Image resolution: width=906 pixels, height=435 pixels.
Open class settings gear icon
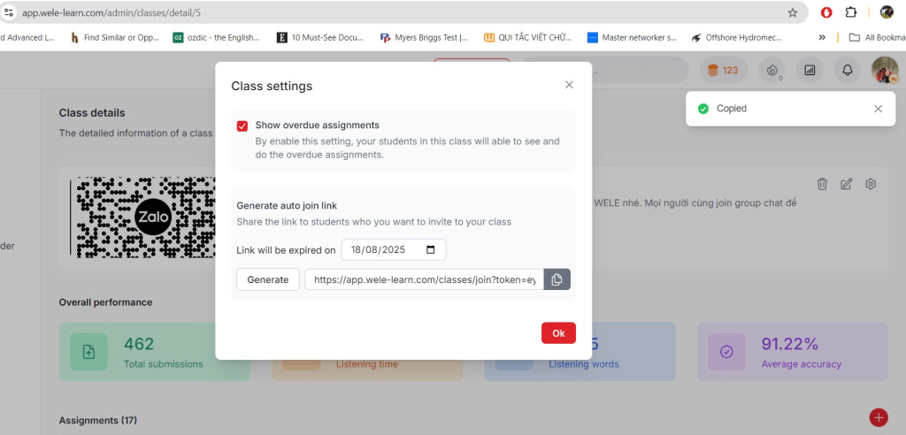click(x=871, y=184)
